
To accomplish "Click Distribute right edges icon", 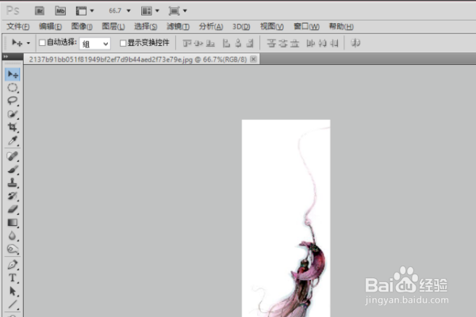I will pyautogui.click(x=334, y=44).
